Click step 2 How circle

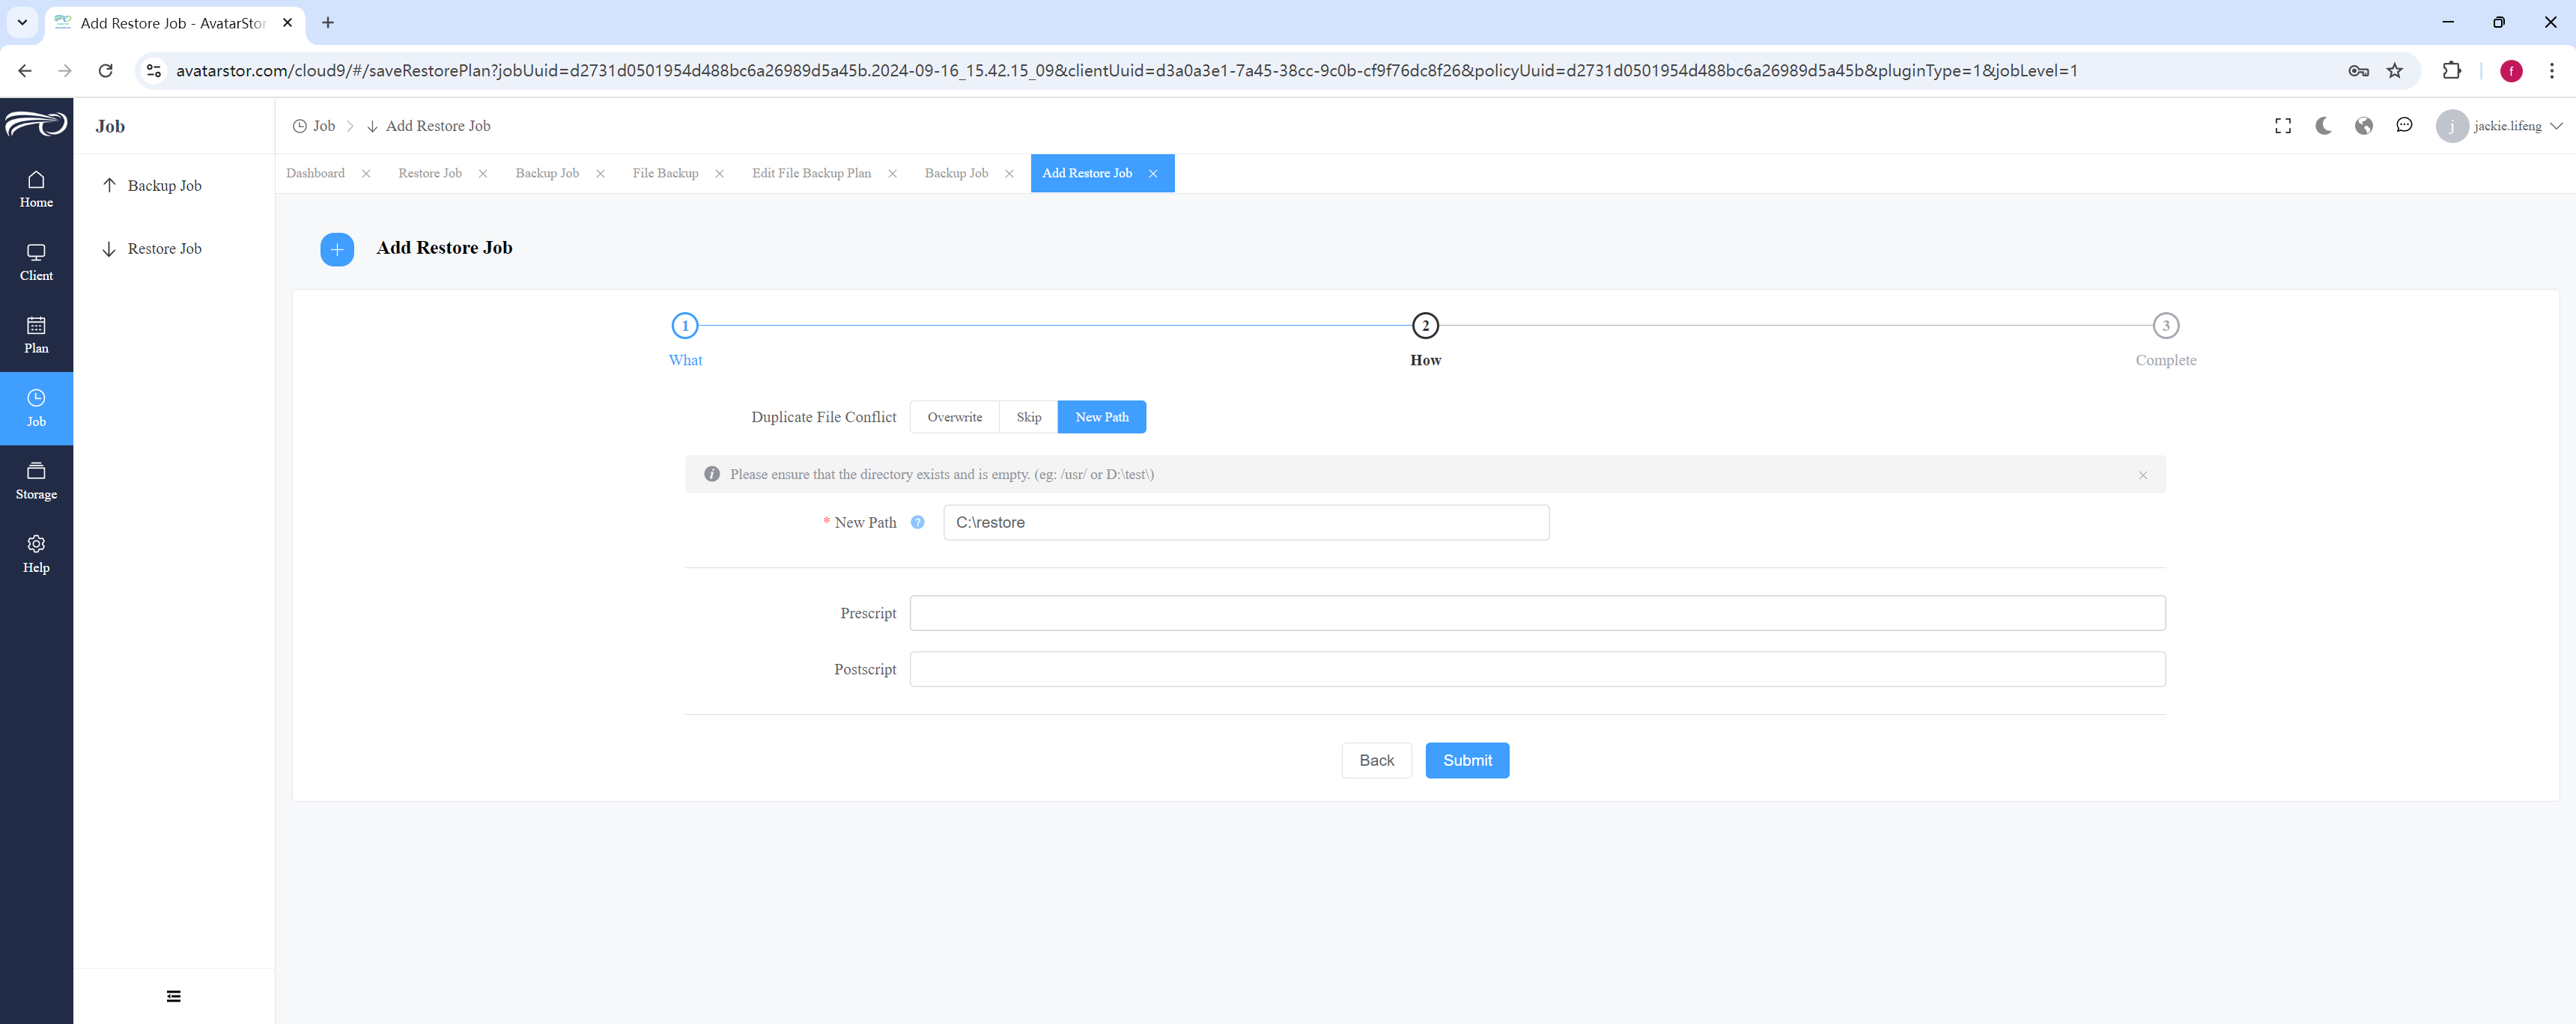tap(1425, 326)
